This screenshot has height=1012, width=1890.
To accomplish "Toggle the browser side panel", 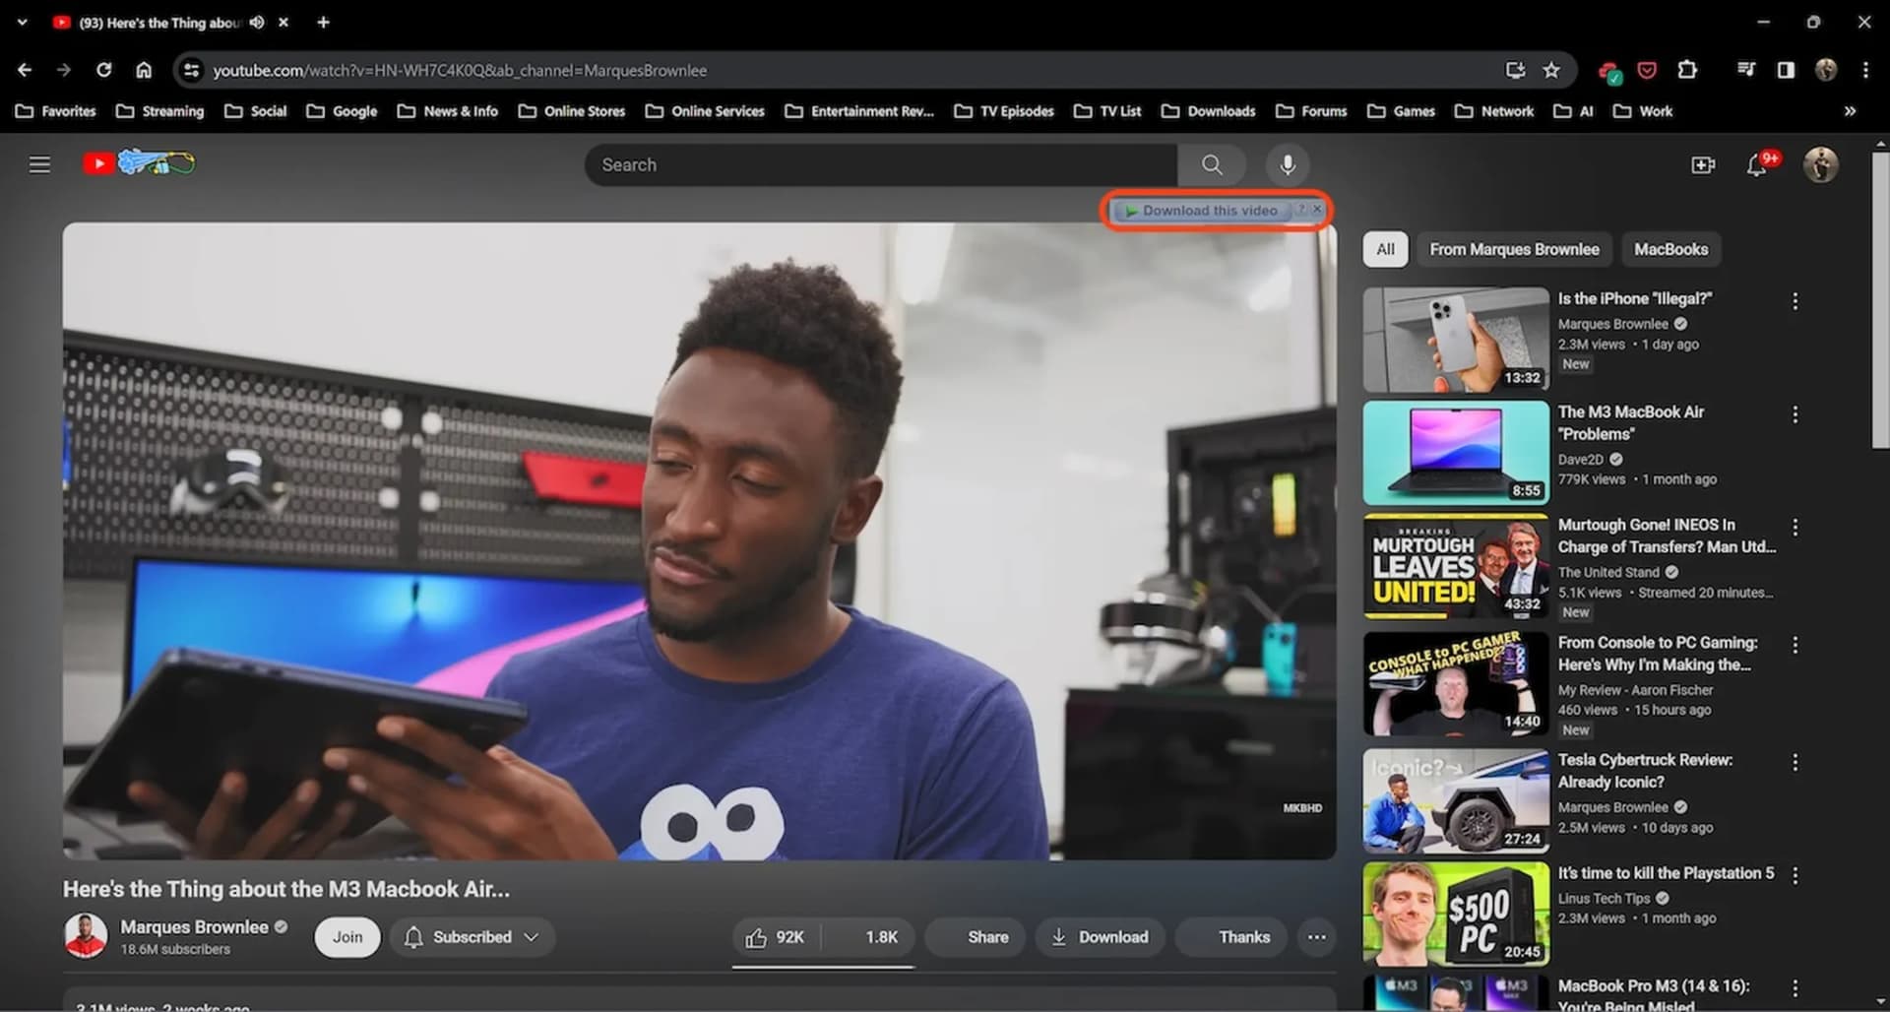I will [1786, 70].
